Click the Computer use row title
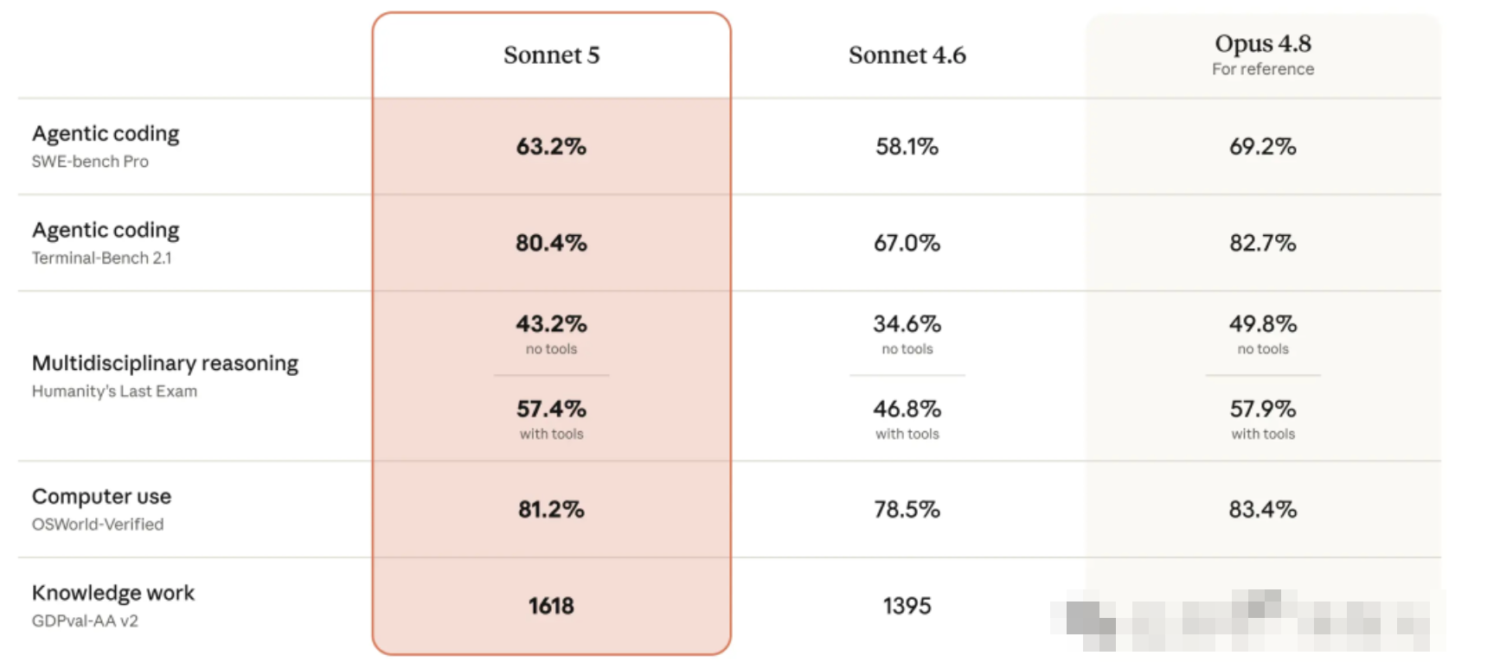Viewport: 1500px width, 662px height. (101, 497)
